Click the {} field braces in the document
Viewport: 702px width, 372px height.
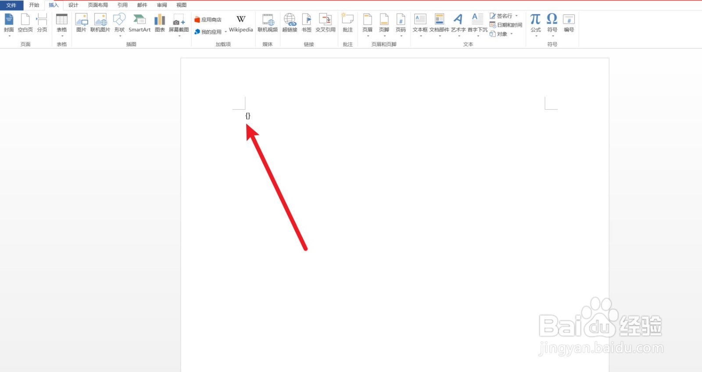pos(248,116)
